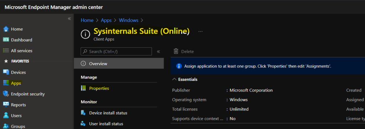Open Dashboard in the left navigation
Screen dimensions: 365x129
21,40
